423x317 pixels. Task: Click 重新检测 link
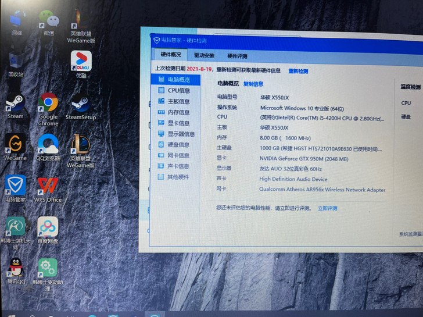coord(298,72)
